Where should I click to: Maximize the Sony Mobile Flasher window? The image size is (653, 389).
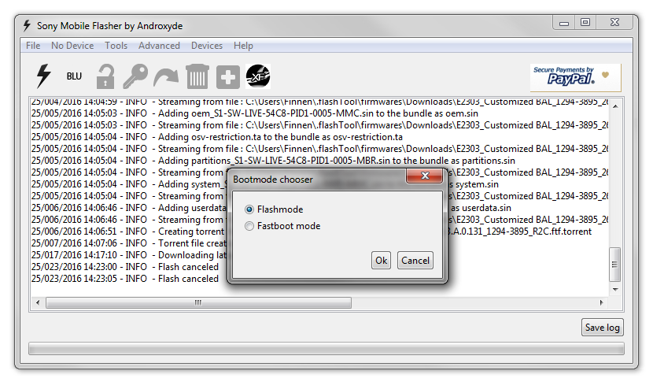[585, 23]
